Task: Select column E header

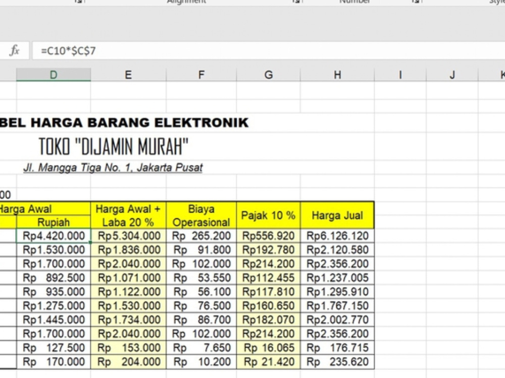Action: [x=128, y=75]
